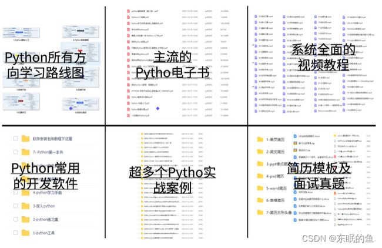Open the 7-简历方形头像 folder icon

click(260, 212)
